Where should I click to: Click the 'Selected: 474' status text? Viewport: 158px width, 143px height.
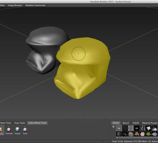[x=130, y=141]
